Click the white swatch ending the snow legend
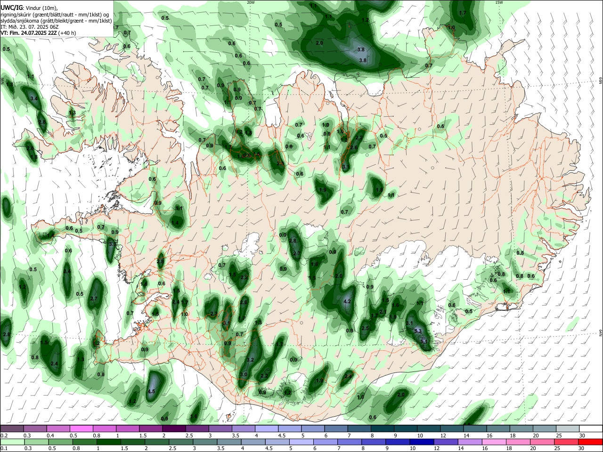The width and height of the screenshot is (603, 452). coord(591,428)
